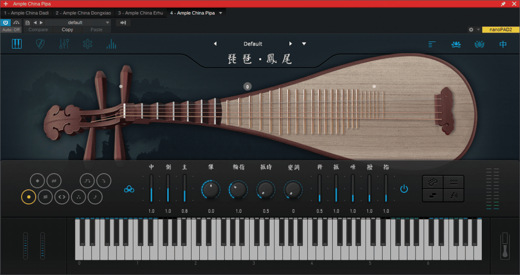
Task: Select the three wavy lines articulation button
Action: point(45,197)
